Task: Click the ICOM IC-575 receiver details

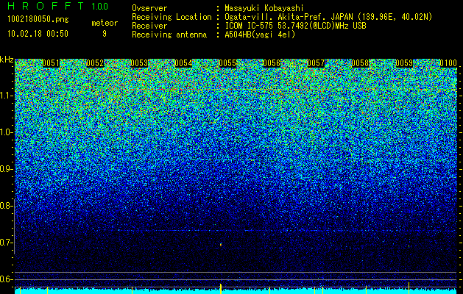Action: click(295, 26)
